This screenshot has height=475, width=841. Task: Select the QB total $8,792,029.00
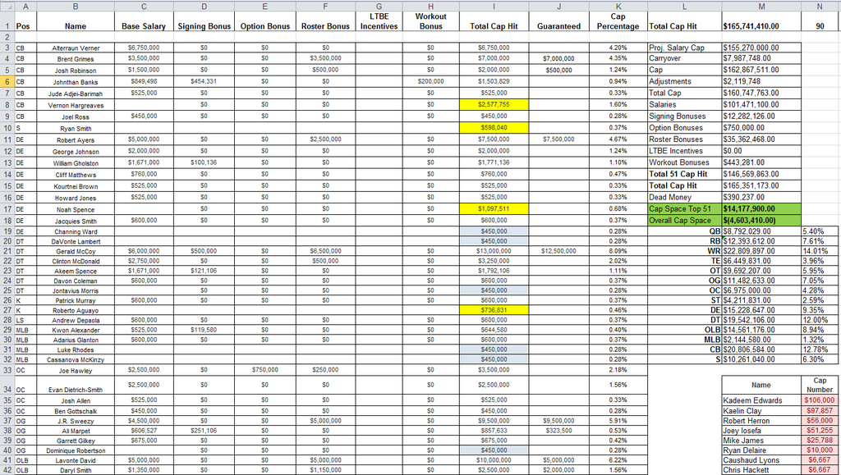(x=761, y=231)
